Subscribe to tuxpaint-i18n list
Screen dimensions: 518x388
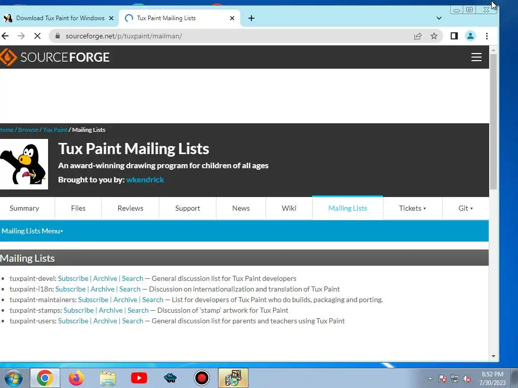coord(70,289)
